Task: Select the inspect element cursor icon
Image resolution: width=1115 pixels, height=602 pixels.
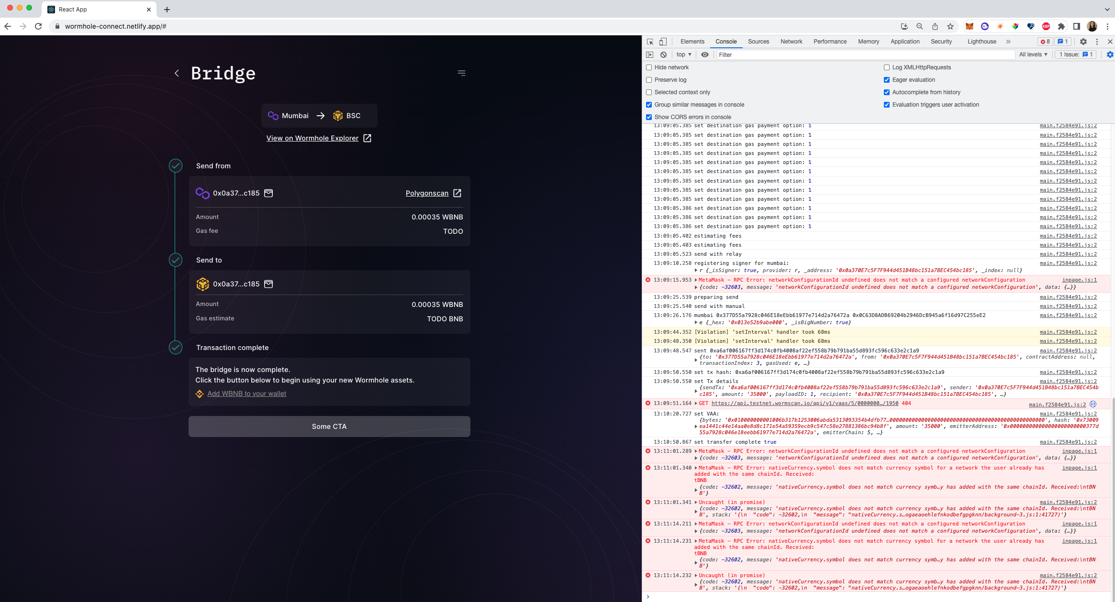Action: tap(650, 42)
